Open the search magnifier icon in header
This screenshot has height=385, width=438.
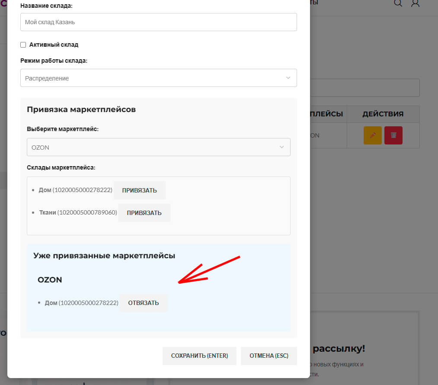[398, 3]
